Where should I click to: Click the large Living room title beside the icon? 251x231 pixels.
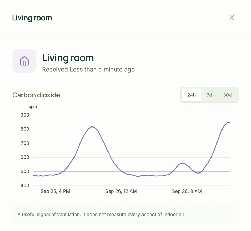(x=68, y=58)
